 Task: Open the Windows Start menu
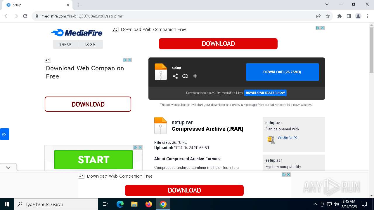(7, 204)
